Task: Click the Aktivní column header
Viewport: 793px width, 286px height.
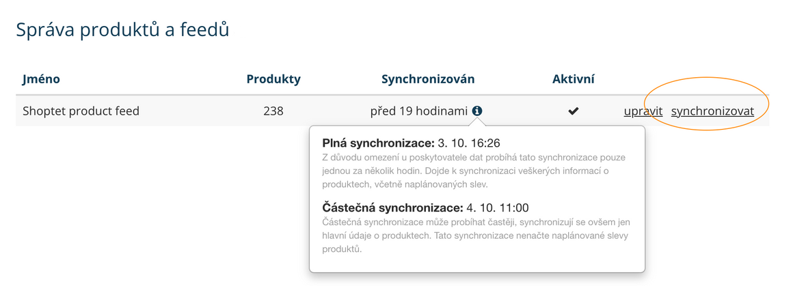Action: (574, 79)
